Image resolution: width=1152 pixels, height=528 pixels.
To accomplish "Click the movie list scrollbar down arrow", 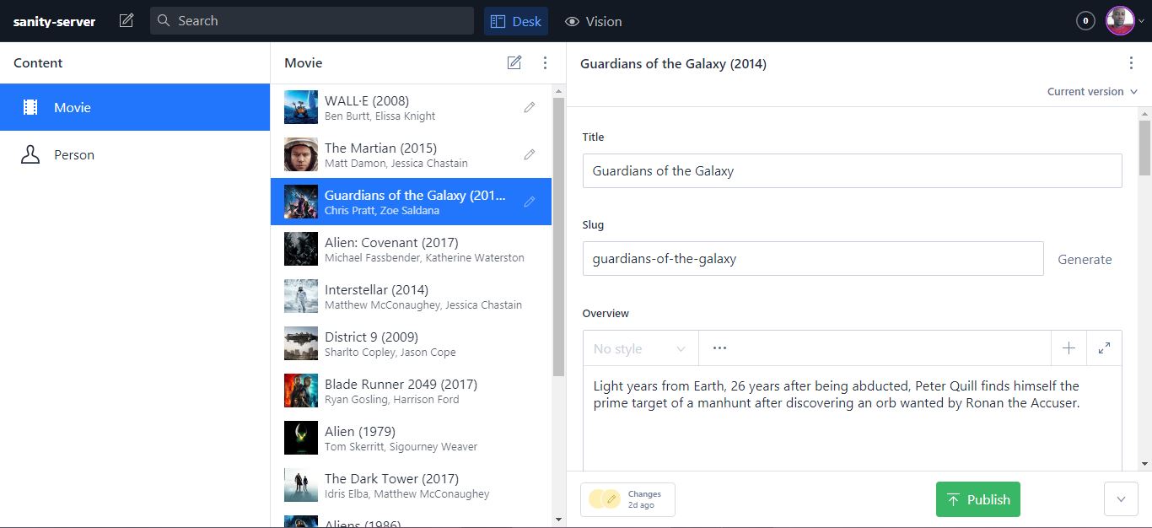I will 558,519.
